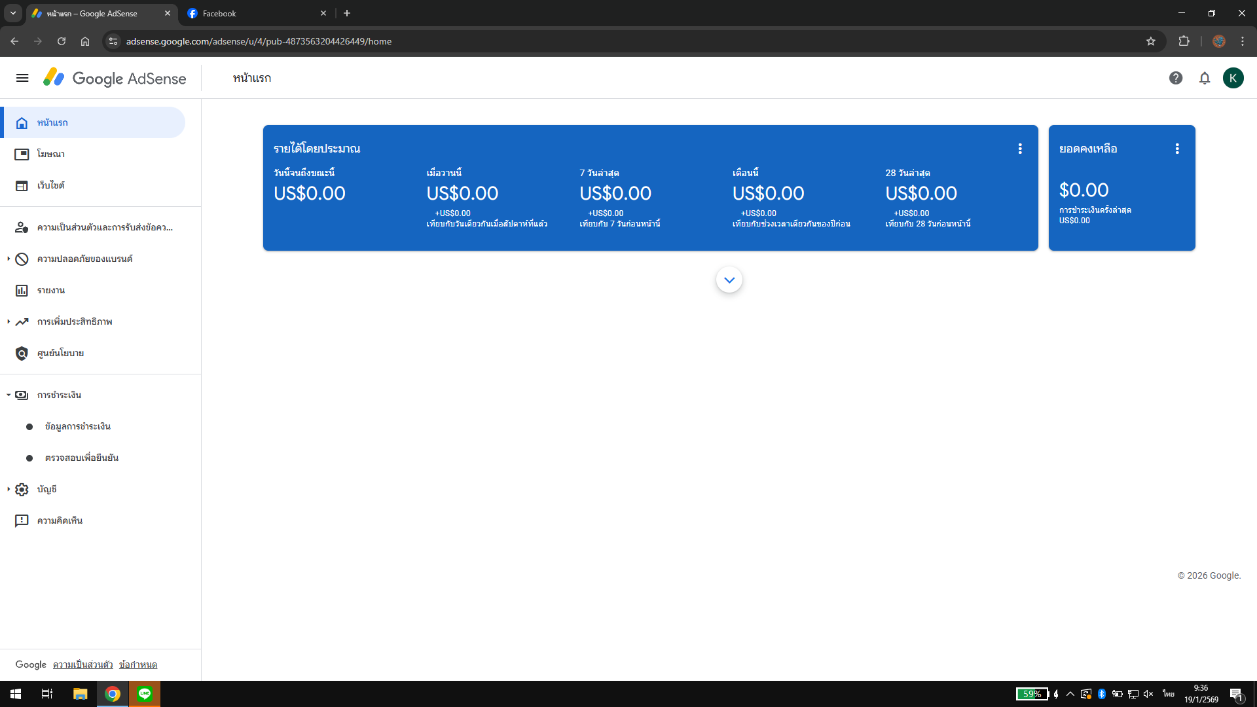Click the help question mark icon
This screenshot has height=707, width=1257.
(x=1176, y=78)
